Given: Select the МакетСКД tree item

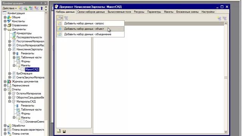Looking at the screenshot, I should point(32,70).
